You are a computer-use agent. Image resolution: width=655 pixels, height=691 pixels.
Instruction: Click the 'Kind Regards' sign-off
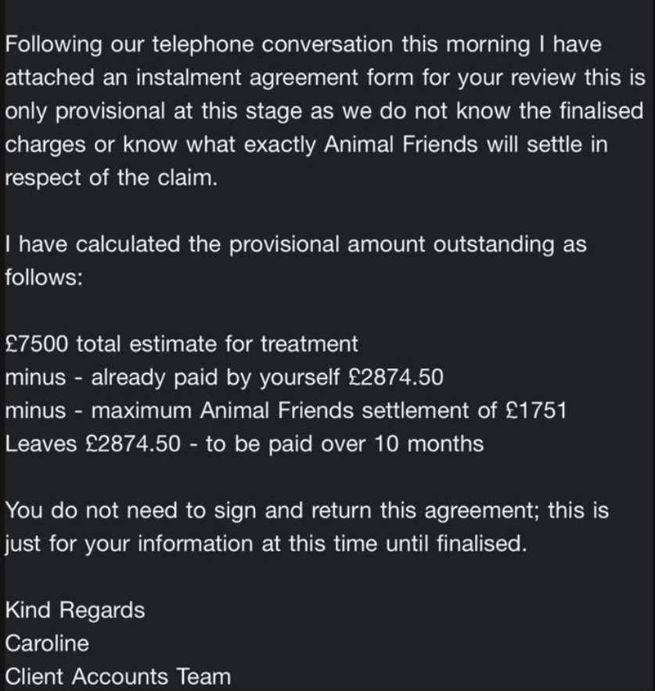pyautogui.click(x=75, y=610)
